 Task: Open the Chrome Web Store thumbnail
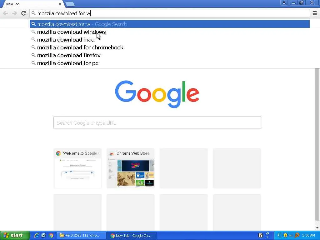[x=131, y=168]
